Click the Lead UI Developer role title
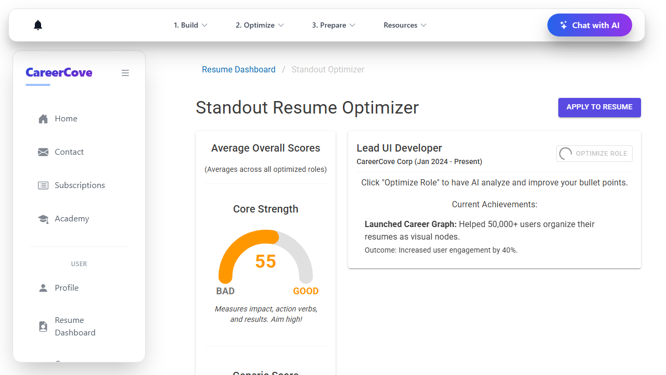 click(399, 148)
